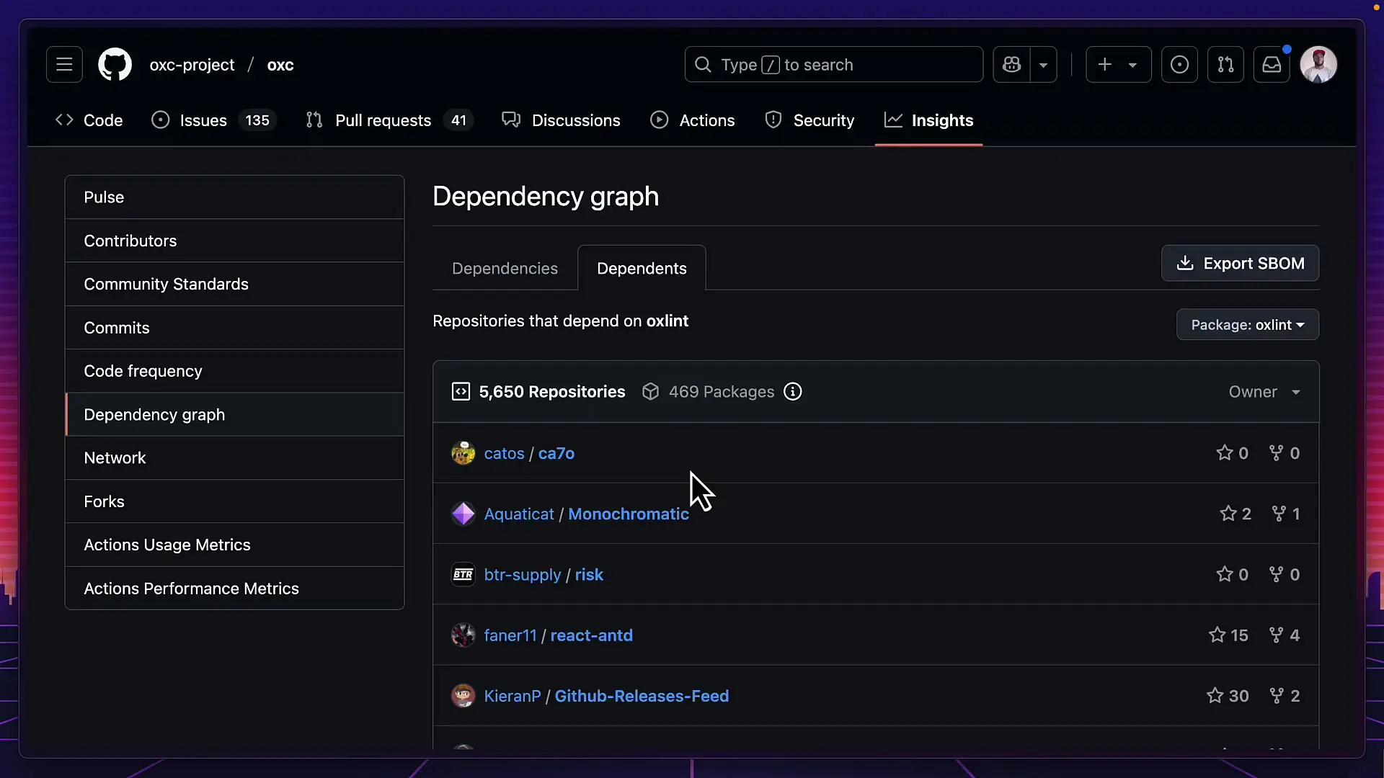Open the Pull requests tab
The image size is (1384, 778).
coord(390,120)
